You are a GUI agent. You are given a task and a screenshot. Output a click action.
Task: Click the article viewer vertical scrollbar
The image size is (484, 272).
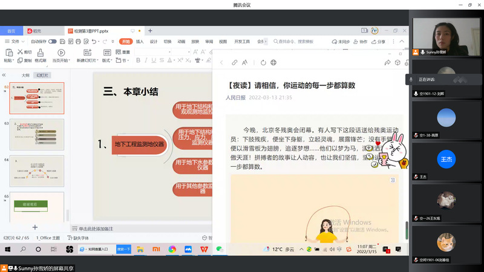(x=406, y=231)
